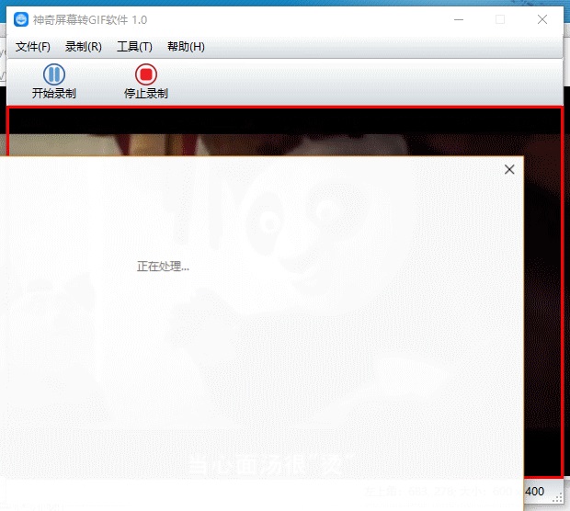The height and width of the screenshot is (511, 570).
Task: Click the greyed-out maximize button
Action: tap(500, 19)
